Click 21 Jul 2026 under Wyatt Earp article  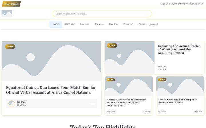[162, 69]
